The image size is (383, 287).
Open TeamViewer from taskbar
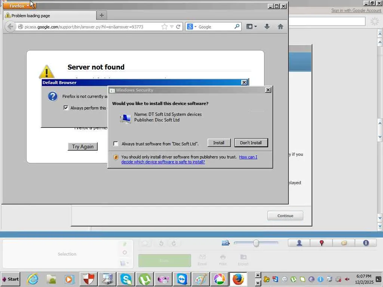click(x=182, y=279)
